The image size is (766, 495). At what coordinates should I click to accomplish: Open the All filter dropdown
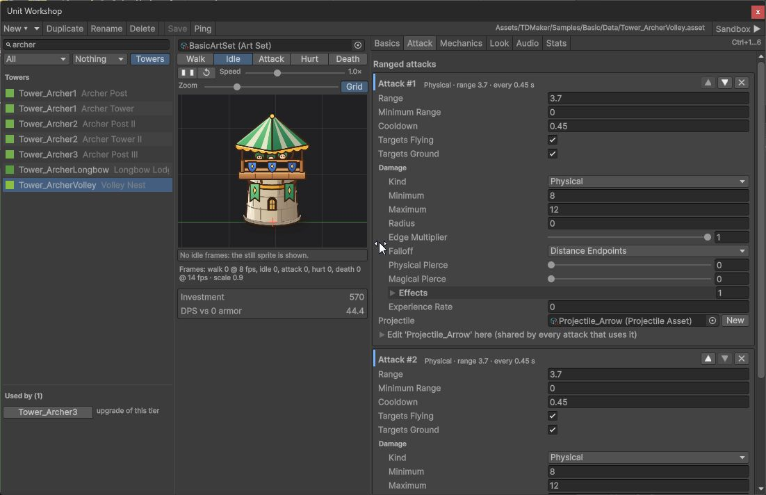(x=36, y=59)
